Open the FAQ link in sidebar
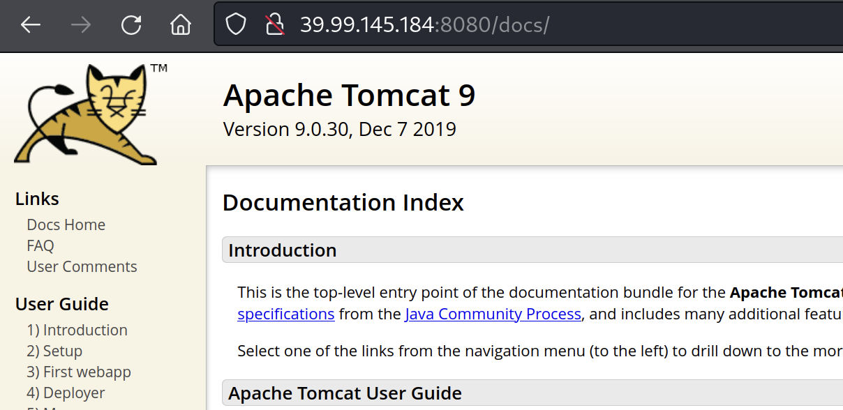843x410 pixels. [x=40, y=245]
